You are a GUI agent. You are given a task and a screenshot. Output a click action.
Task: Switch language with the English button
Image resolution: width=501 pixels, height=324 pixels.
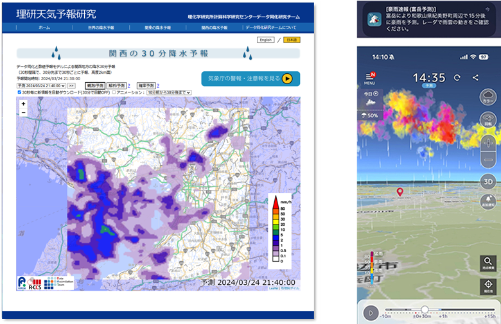click(265, 40)
